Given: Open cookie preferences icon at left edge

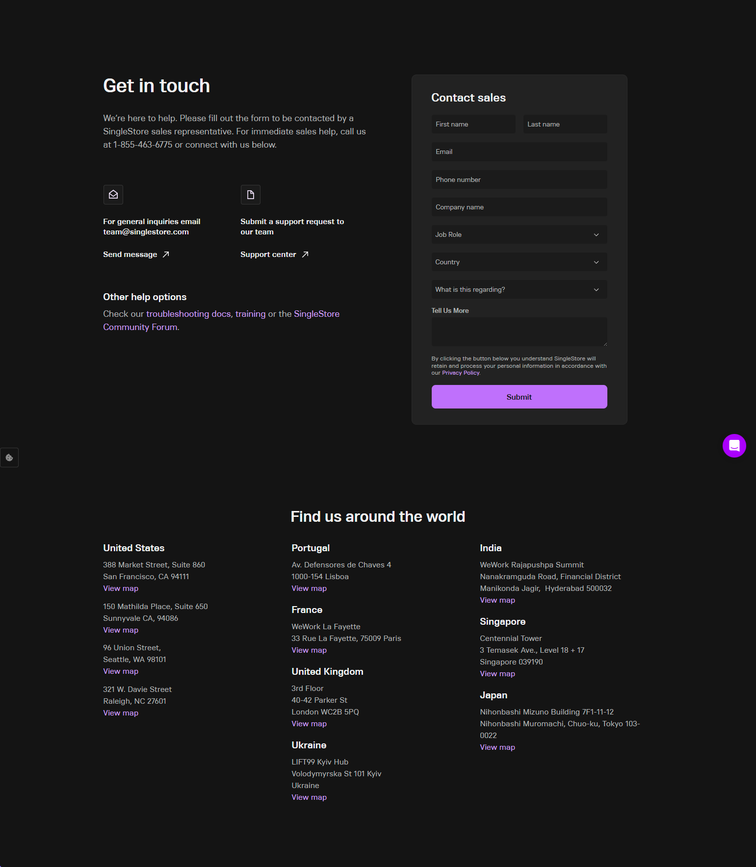Looking at the screenshot, I should click(9, 458).
